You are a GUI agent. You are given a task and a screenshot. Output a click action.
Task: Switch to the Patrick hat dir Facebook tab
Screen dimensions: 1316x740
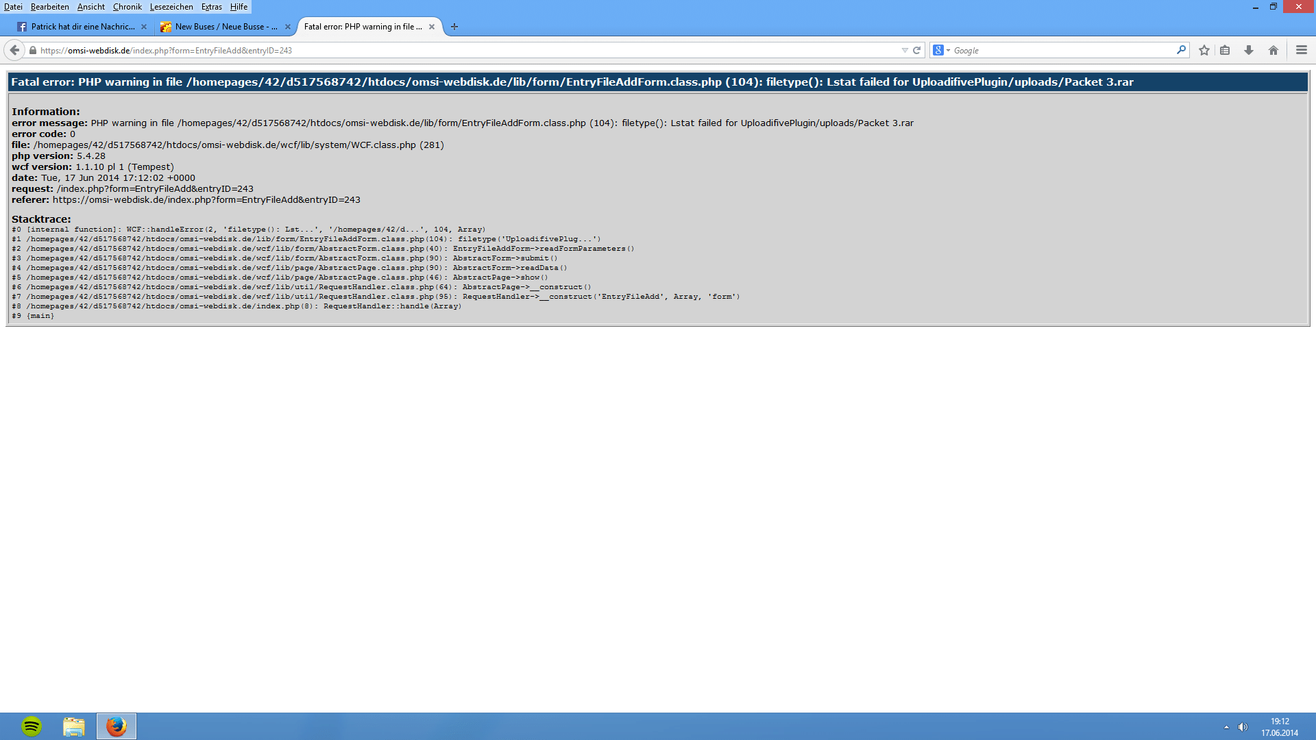82,27
